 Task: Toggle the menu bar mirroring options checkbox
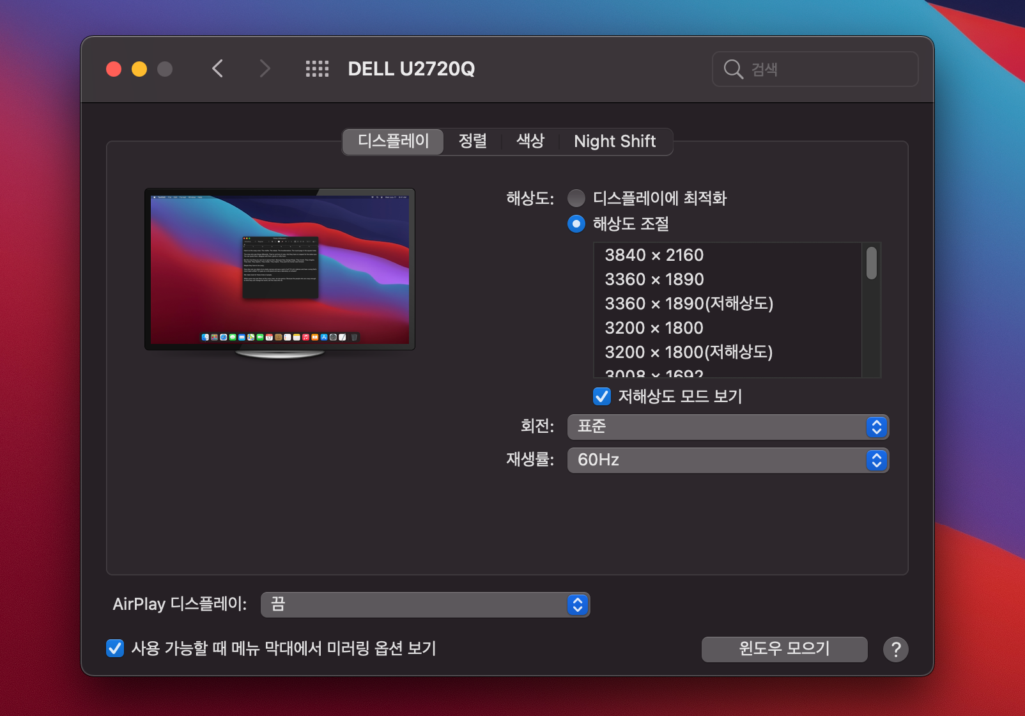[x=115, y=648]
